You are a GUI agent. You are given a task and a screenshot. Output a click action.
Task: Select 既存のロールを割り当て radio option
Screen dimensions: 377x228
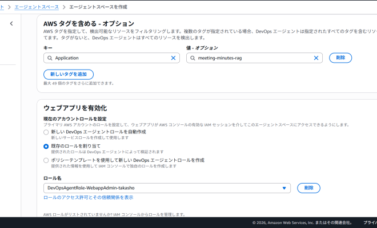[x=46, y=146]
